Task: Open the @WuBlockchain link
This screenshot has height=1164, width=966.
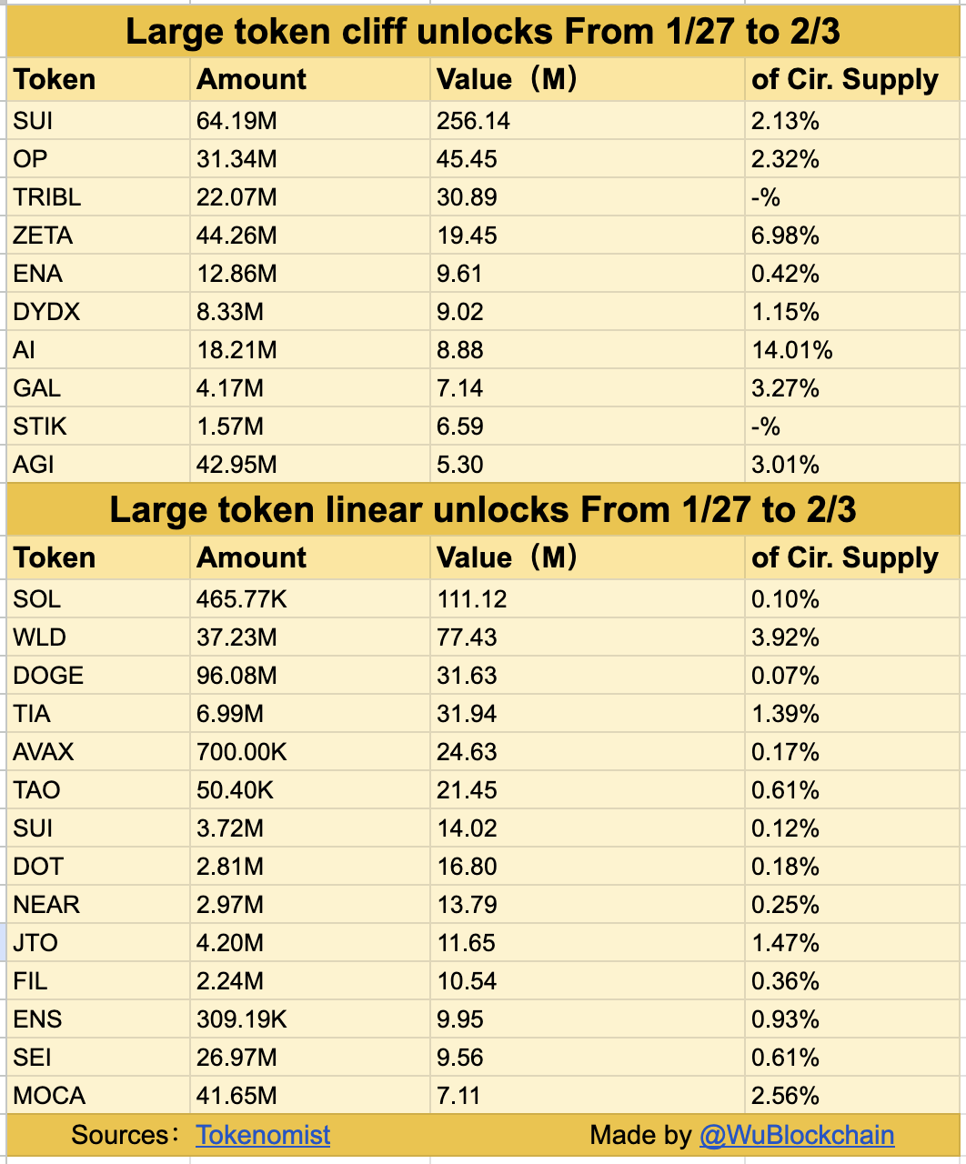Action: 796,1135
